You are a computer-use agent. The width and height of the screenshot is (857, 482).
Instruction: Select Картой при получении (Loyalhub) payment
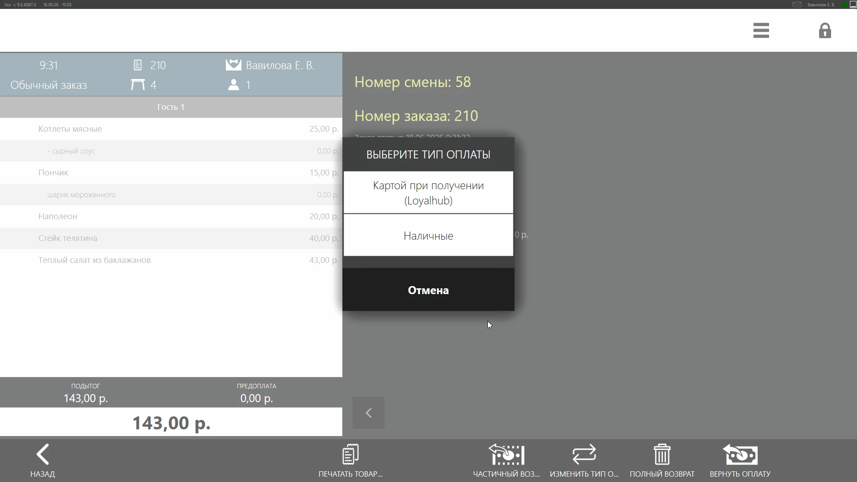[x=428, y=192]
